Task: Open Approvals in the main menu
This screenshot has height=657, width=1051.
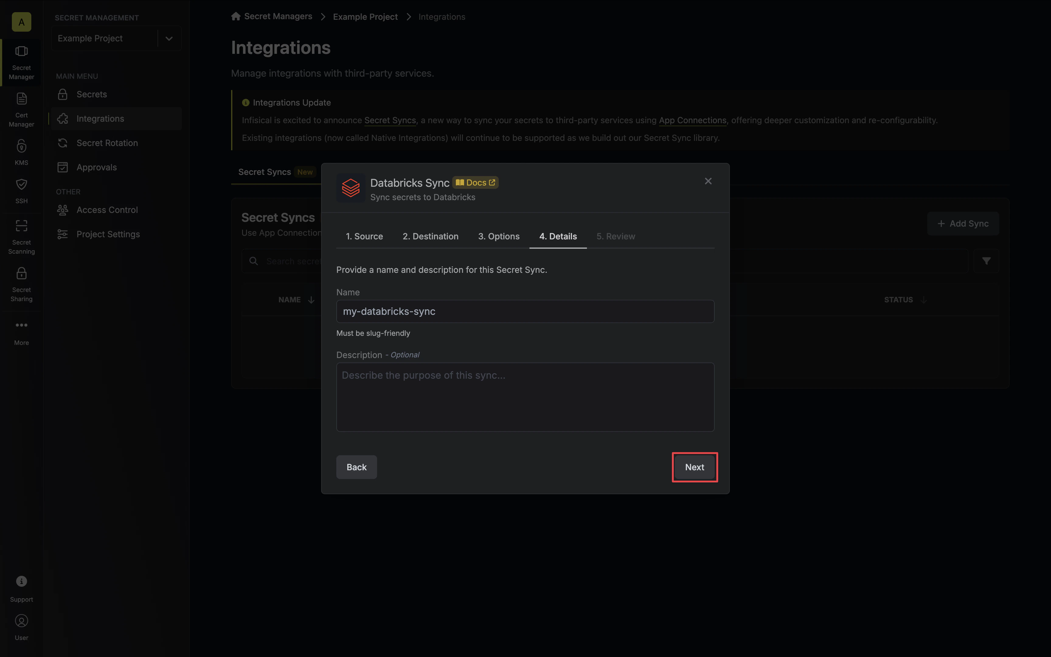Action: tap(116, 167)
